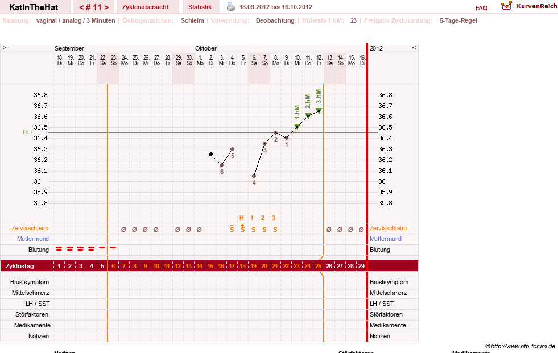Click the September month header

pos(69,48)
